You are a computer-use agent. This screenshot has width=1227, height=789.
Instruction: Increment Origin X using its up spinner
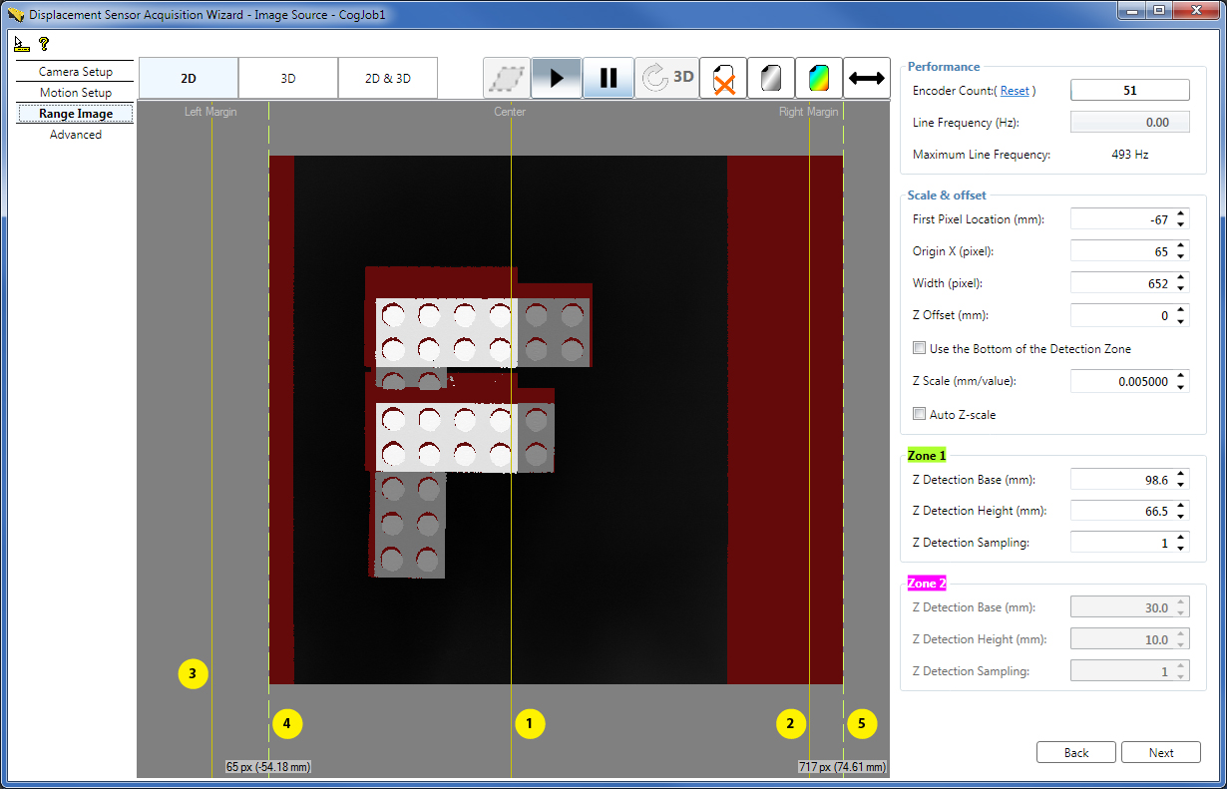tap(1181, 245)
